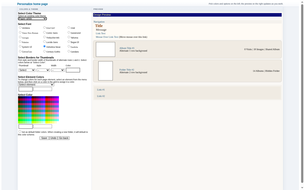Open Album Title #1 link

(127, 48)
